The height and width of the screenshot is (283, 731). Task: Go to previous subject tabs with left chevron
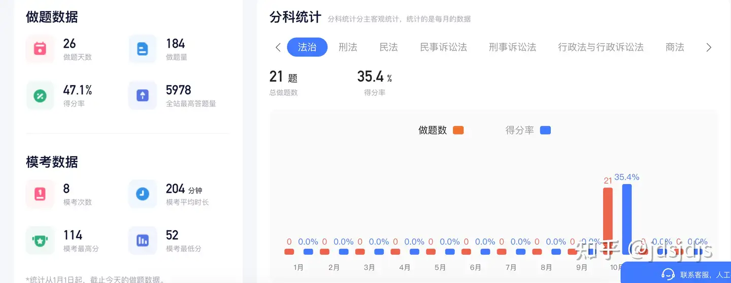point(278,47)
